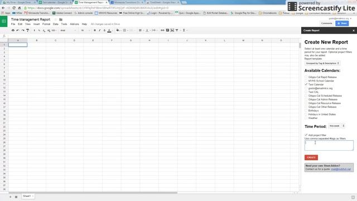Go back in the browser

pyautogui.click(x=3, y=8)
